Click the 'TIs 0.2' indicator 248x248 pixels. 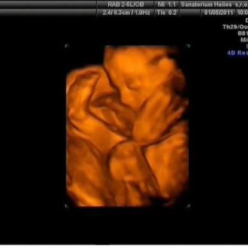click(x=167, y=12)
